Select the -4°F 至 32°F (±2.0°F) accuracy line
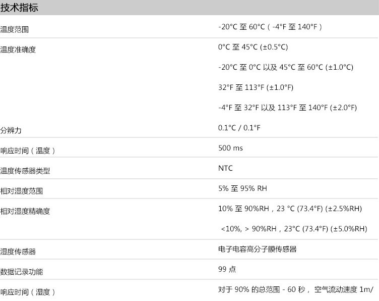The image size is (379, 301). (x=287, y=108)
